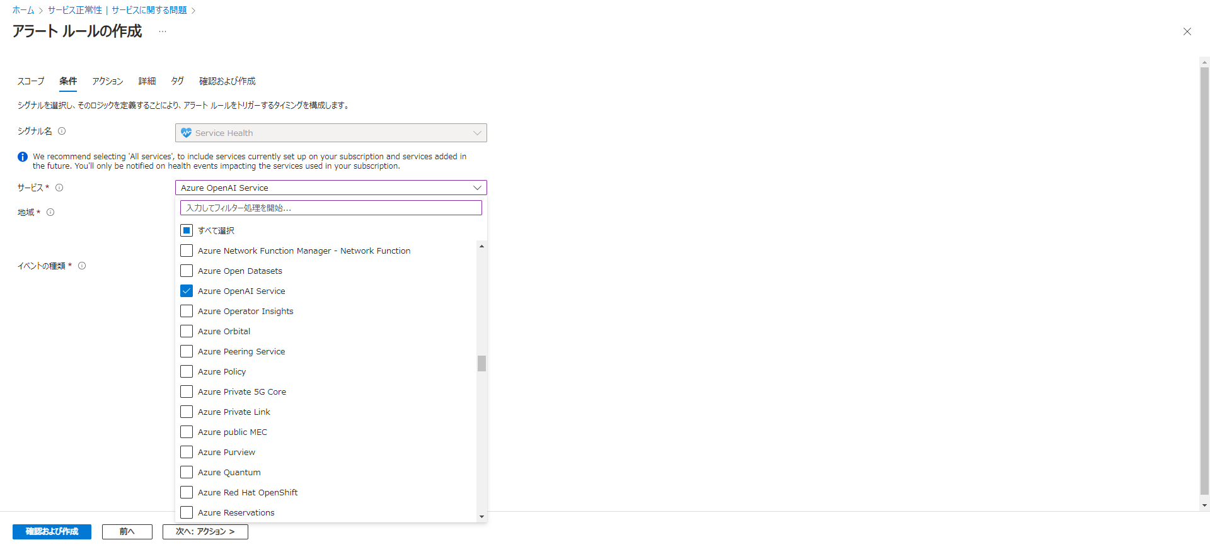1210x552 pixels.
Task: Check Azure Private Link
Action: (x=187, y=412)
